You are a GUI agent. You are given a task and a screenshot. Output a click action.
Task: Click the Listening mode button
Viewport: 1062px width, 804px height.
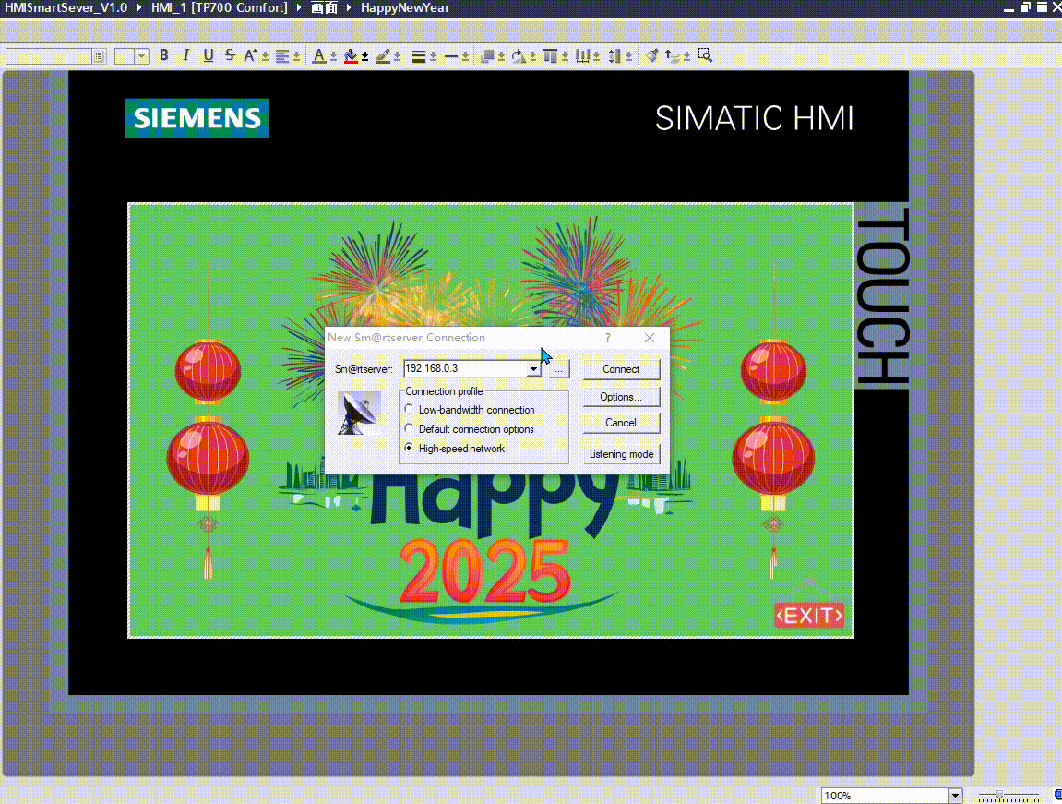[x=620, y=454]
